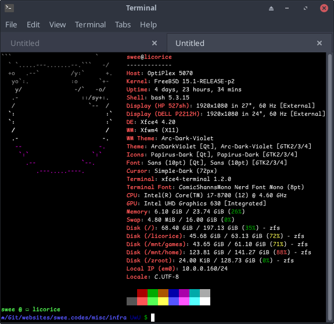Click the light gray color block
The width and height of the screenshot is (334, 324).
tap(205, 293)
